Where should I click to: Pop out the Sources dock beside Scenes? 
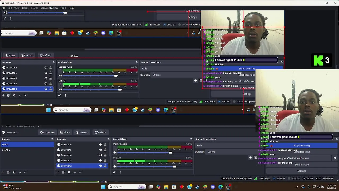(108, 139)
